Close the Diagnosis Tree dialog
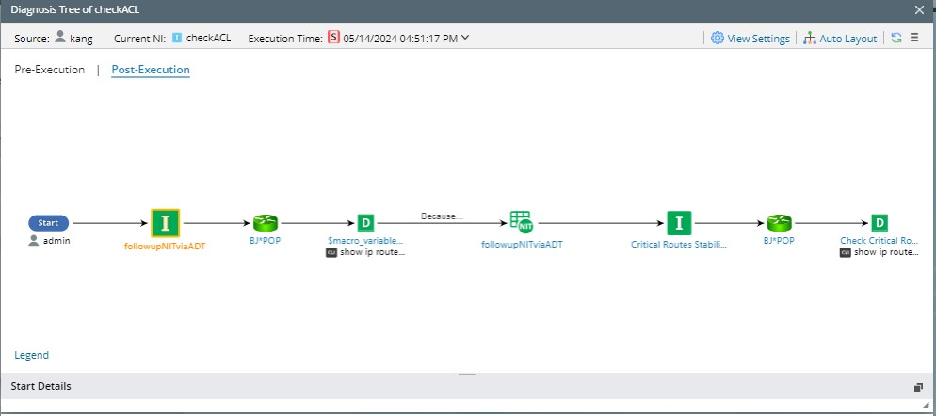Viewport: 936px width, 416px height. (x=919, y=9)
